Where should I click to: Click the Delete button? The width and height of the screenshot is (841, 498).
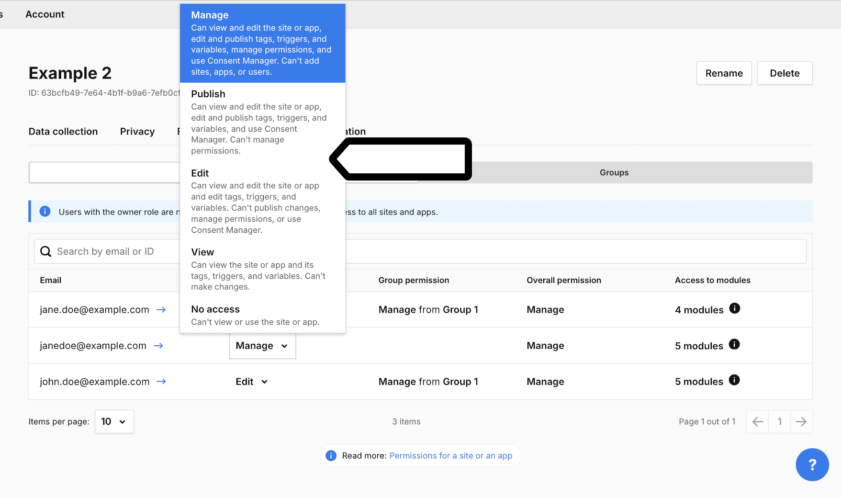pos(785,73)
